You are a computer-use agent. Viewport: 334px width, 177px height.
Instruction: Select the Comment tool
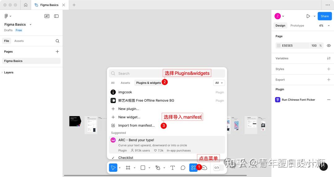183,168
